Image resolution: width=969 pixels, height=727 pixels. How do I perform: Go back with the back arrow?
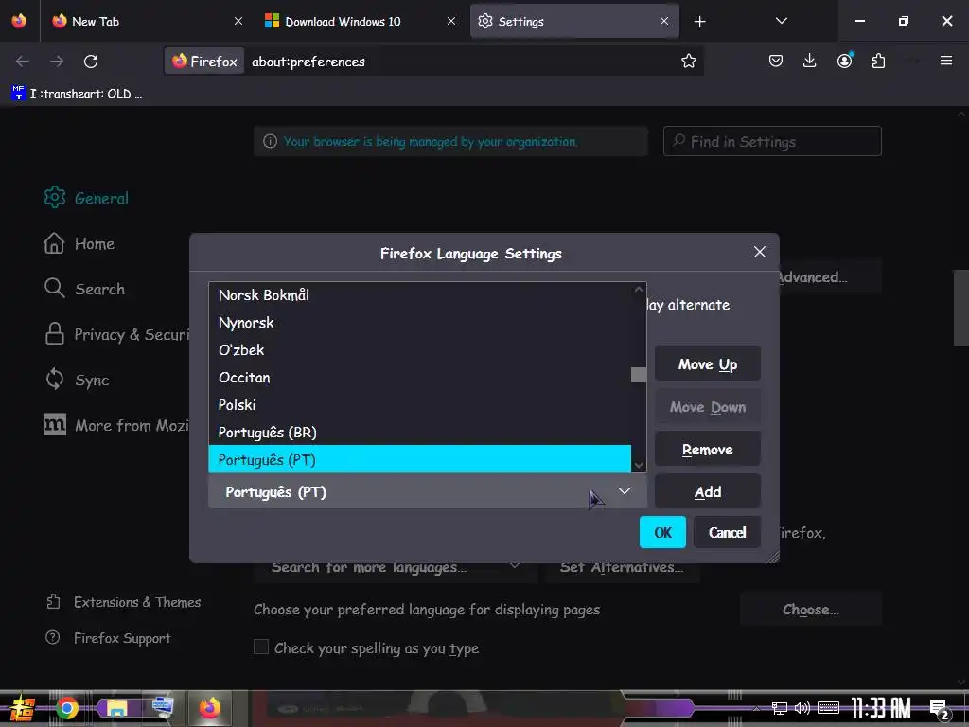point(23,62)
